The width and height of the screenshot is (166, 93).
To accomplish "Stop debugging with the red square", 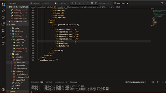I will click(96, 3).
